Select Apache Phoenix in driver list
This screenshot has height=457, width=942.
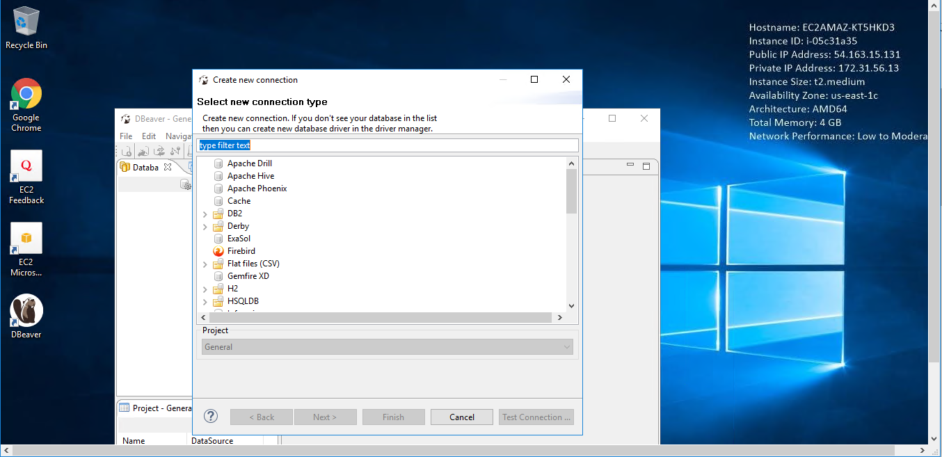pos(257,189)
